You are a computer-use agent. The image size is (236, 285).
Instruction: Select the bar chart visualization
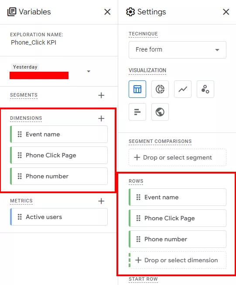137,112
